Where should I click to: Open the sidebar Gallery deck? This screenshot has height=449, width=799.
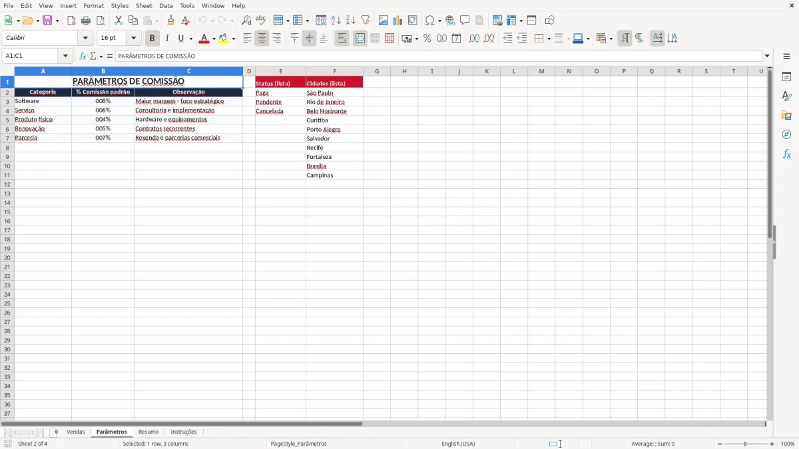pyautogui.click(x=786, y=115)
